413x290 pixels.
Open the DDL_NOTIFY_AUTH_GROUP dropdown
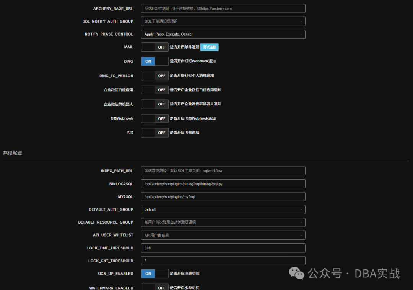[223, 21]
